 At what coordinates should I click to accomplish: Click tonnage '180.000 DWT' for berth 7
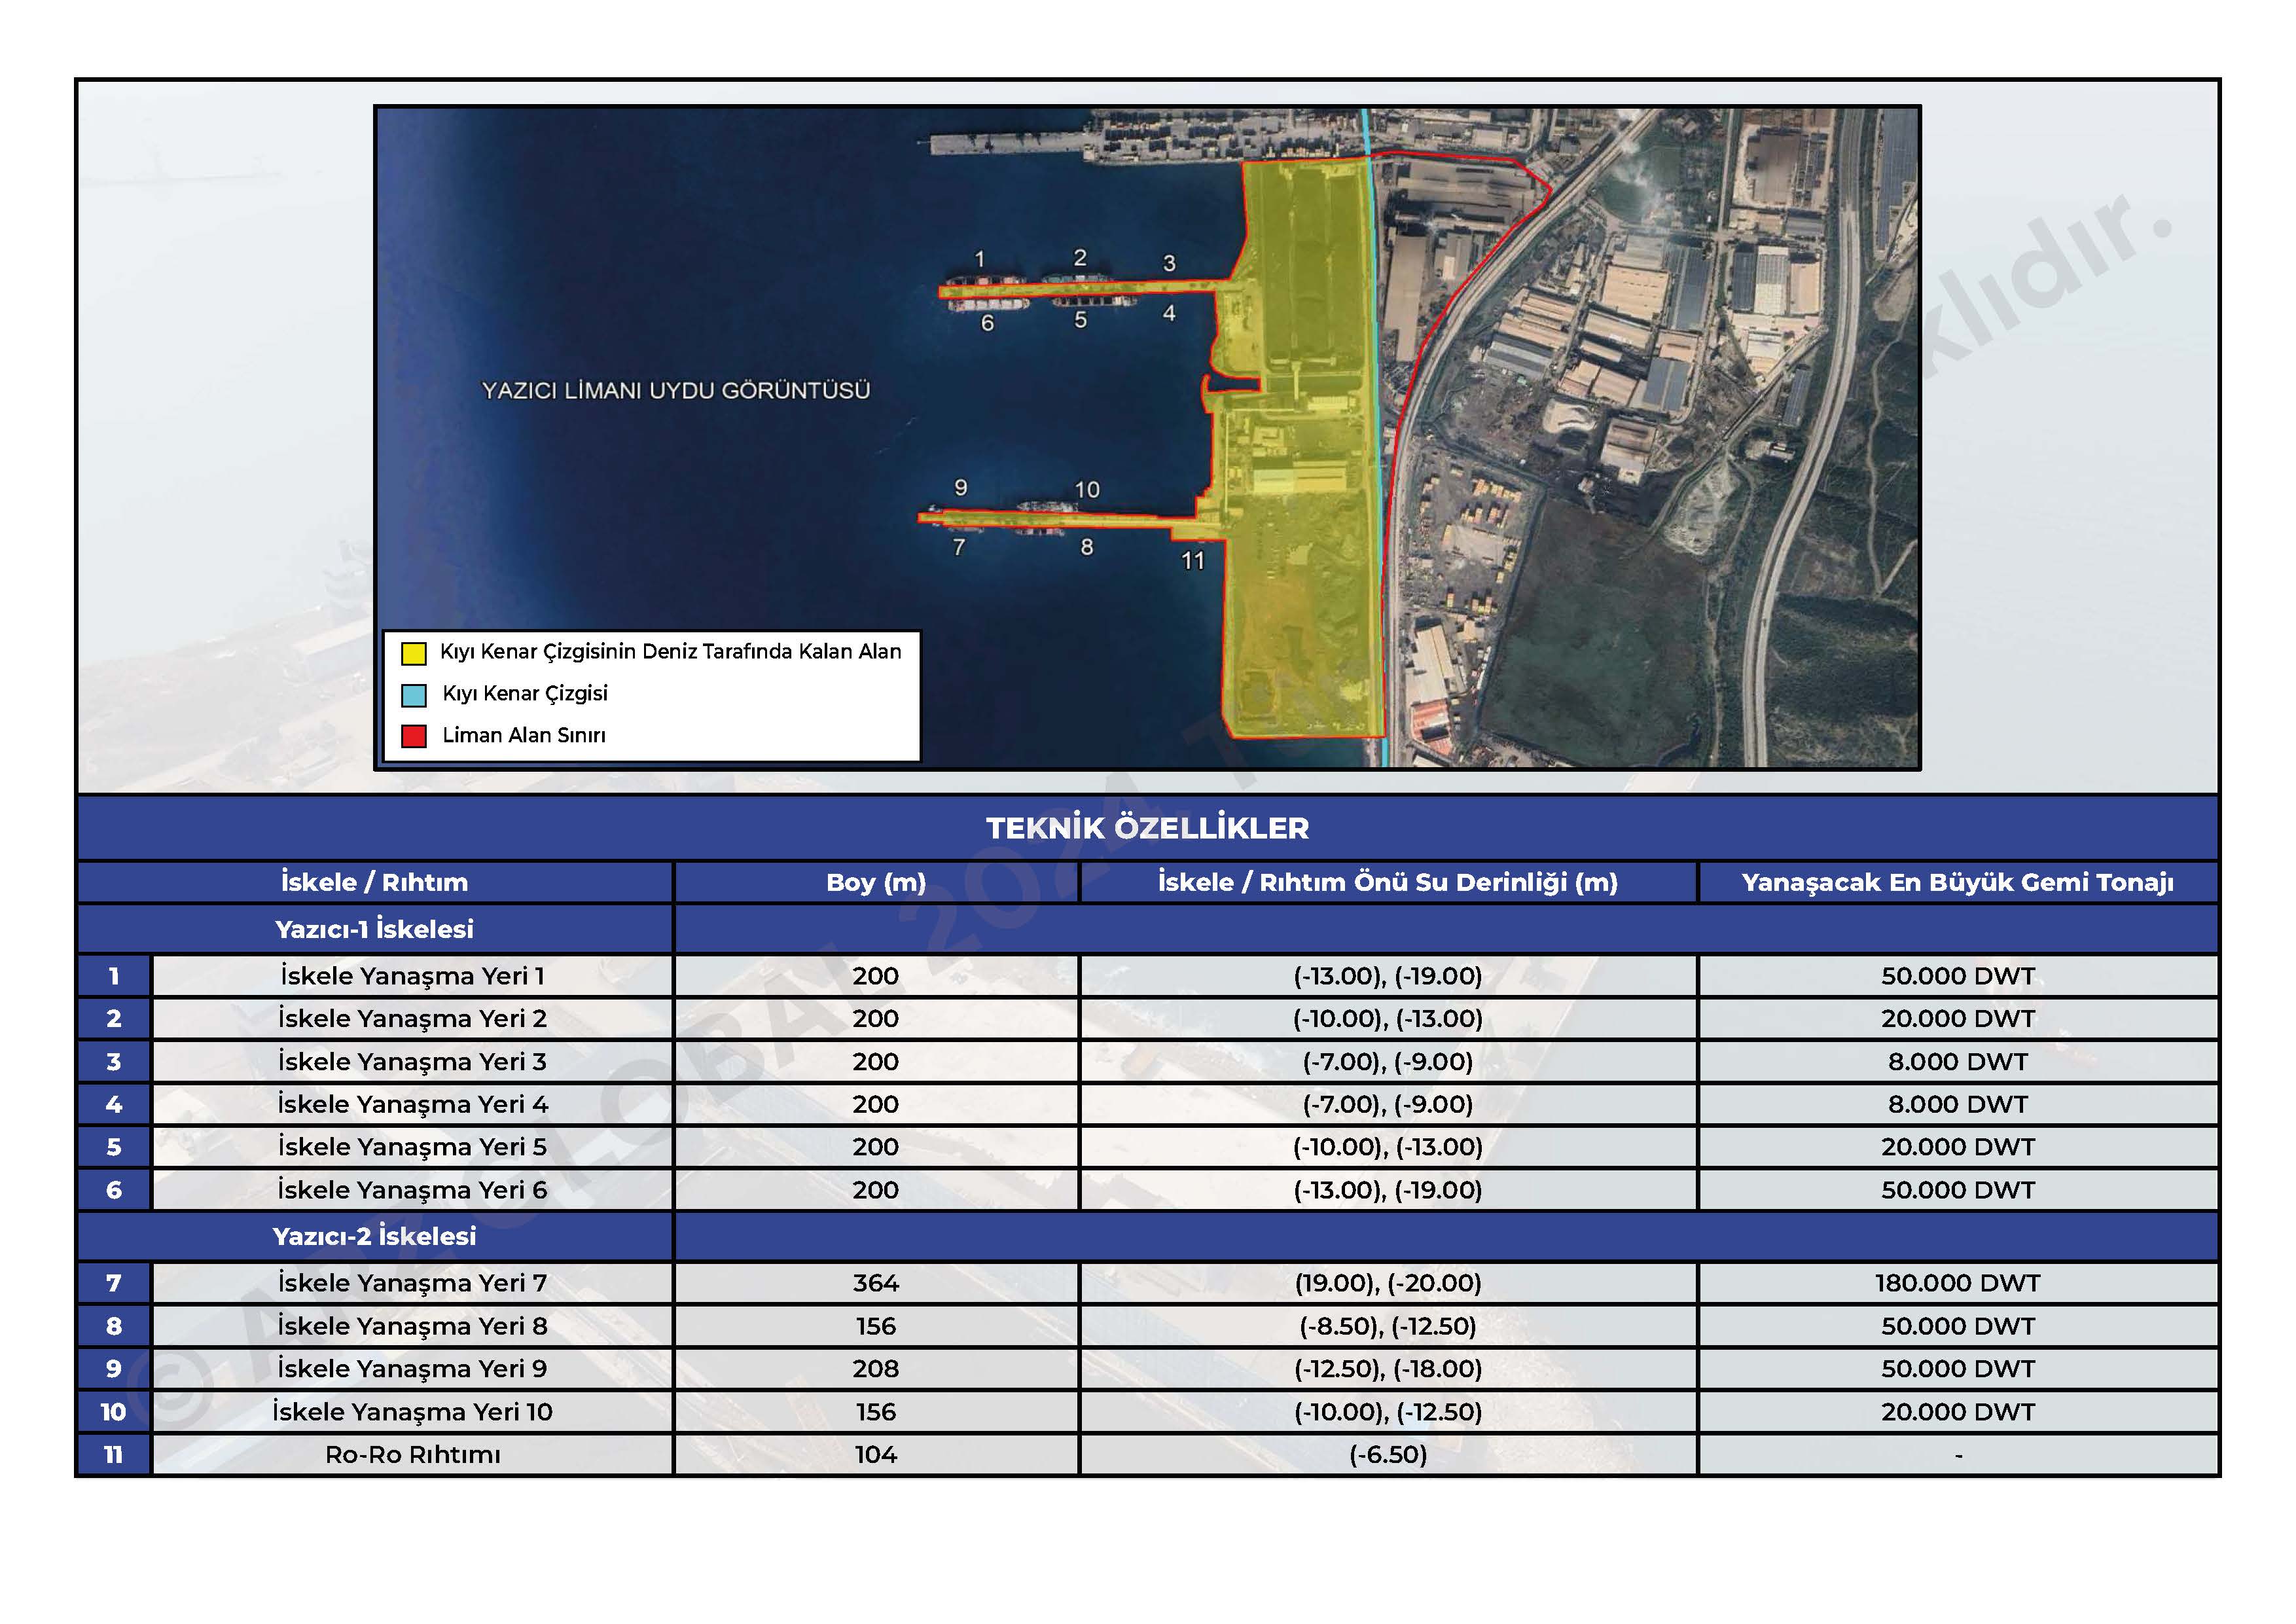[1958, 1283]
